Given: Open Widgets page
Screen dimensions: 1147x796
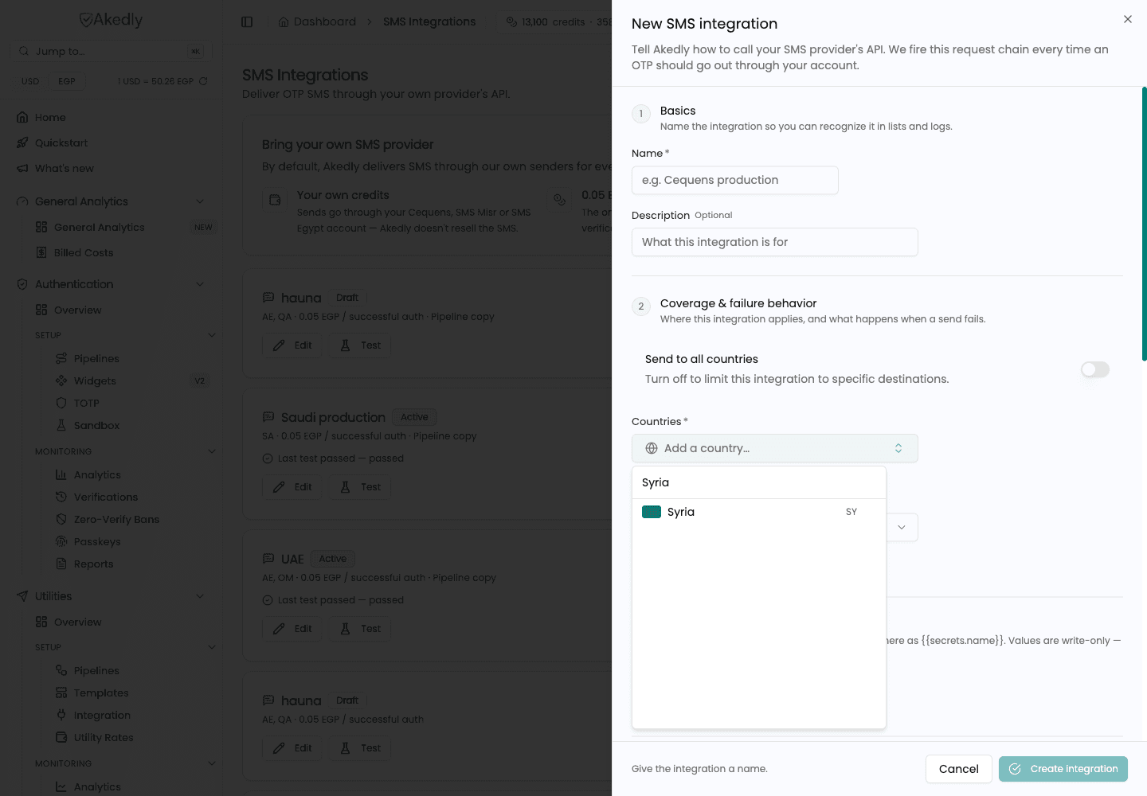Looking at the screenshot, I should (95, 380).
